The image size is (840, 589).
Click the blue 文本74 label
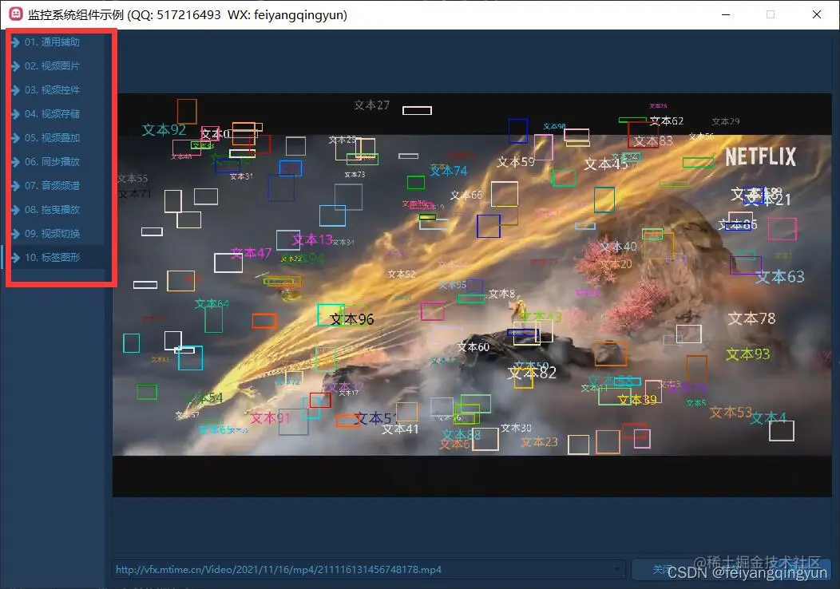click(449, 171)
